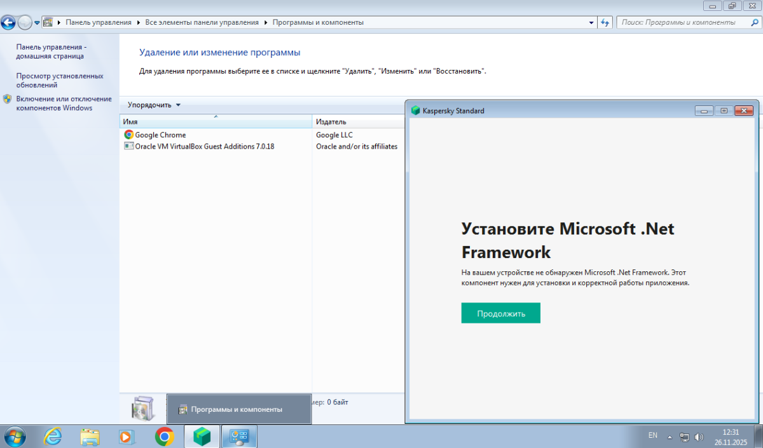The width and height of the screenshot is (763, 448).
Task: Launch Internet Explorer from taskbar
Action: click(53, 437)
